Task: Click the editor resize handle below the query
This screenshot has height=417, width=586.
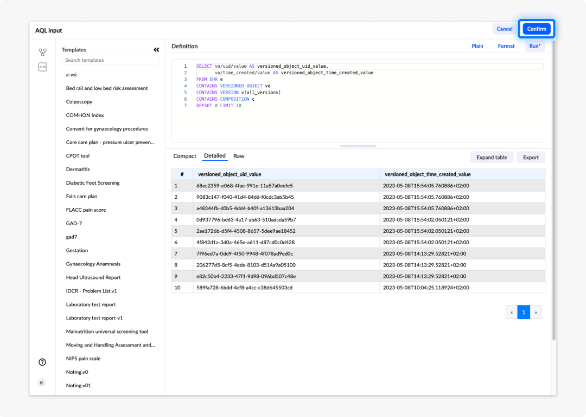Action: [358, 146]
